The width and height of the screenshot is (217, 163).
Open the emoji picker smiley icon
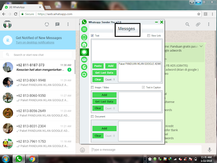pyautogui.click(x=82, y=150)
